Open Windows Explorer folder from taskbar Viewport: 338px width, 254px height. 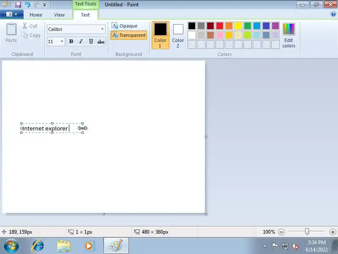pyautogui.click(x=64, y=246)
